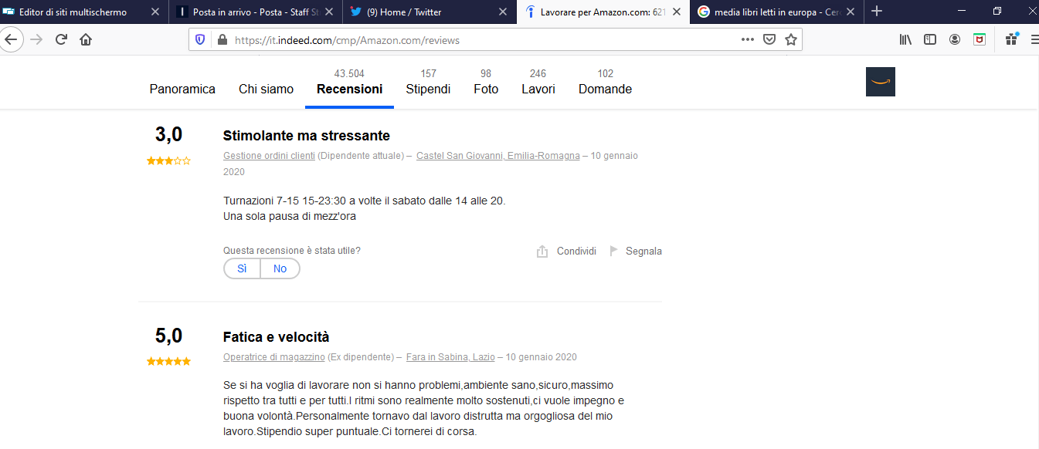
Task: Click 'Questa recensione è stata utile?' text
Action: tap(292, 251)
